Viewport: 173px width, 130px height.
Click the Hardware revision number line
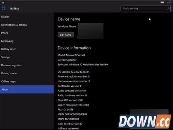pos(74,81)
